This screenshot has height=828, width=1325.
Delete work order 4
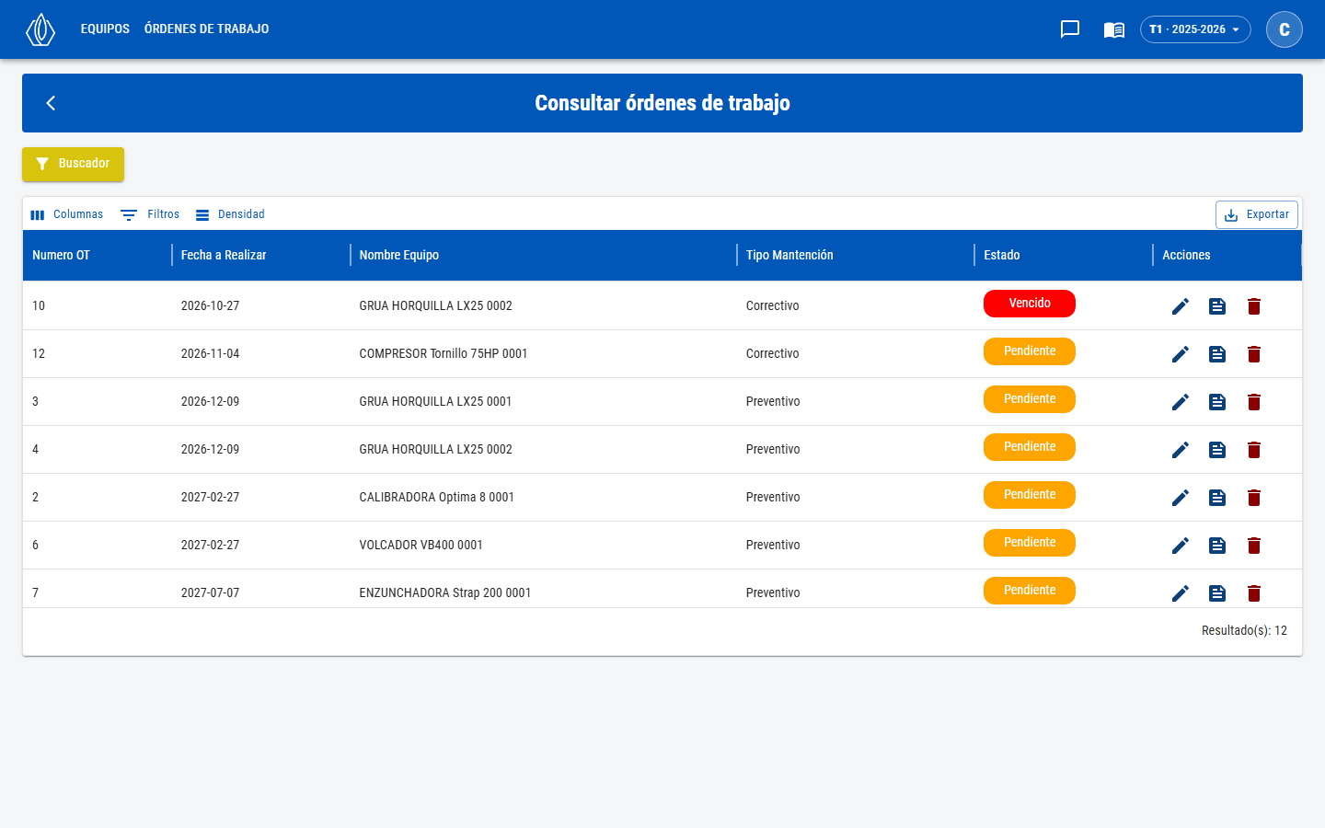(1254, 450)
